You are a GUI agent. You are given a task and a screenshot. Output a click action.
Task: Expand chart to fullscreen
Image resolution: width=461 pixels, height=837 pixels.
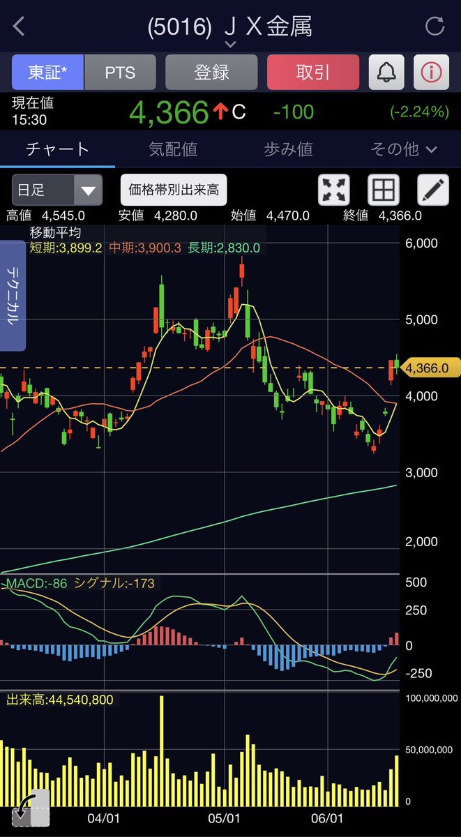pyautogui.click(x=333, y=190)
